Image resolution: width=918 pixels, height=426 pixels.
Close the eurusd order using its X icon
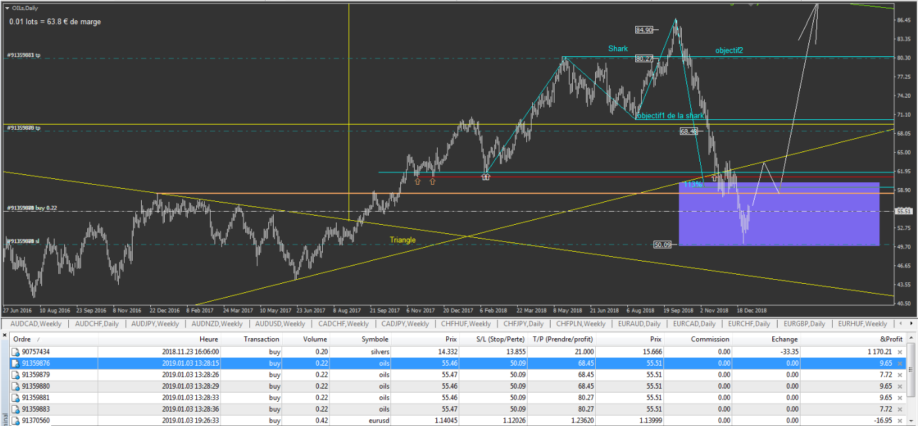click(900, 421)
